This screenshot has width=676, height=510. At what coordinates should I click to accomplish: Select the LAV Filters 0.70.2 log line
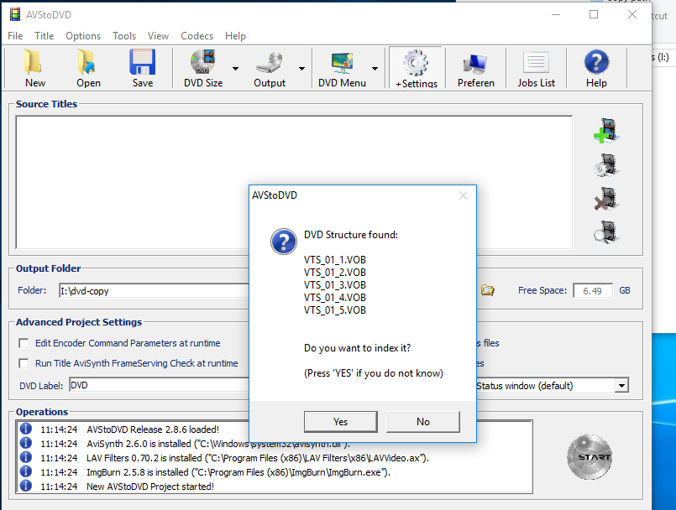pyautogui.click(x=258, y=458)
